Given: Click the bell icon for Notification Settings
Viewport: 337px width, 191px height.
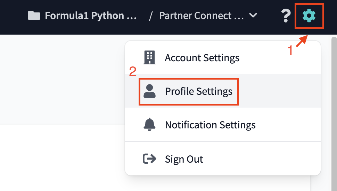Looking at the screenshot, I should pyautogui.click(x=149, y=125).
